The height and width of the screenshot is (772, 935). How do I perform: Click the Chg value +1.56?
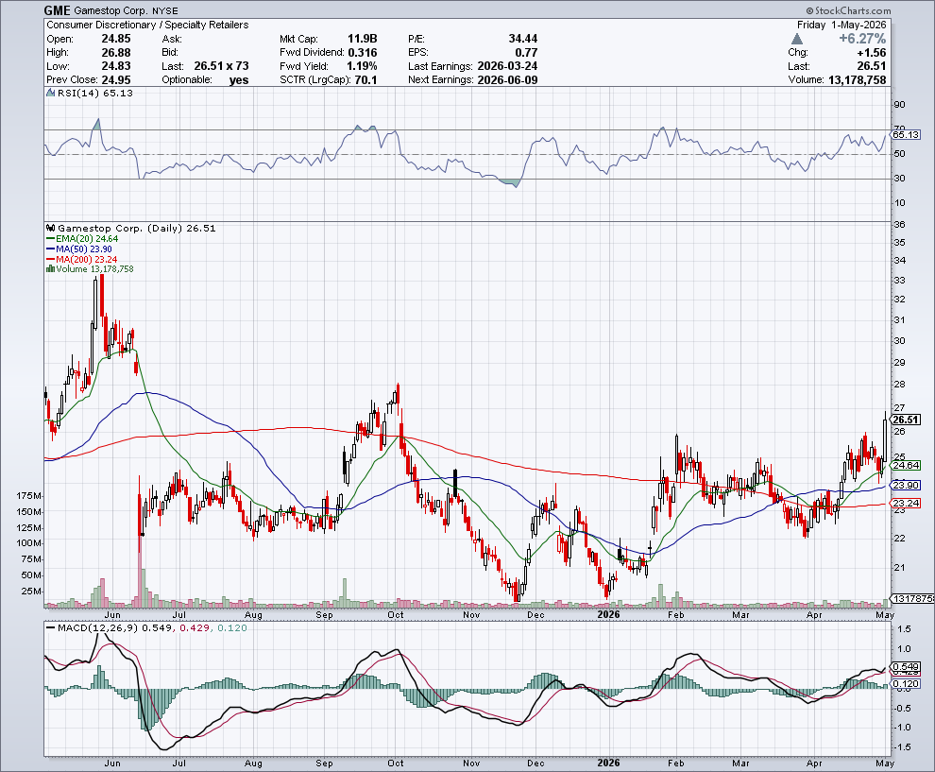tap(871, 53)
